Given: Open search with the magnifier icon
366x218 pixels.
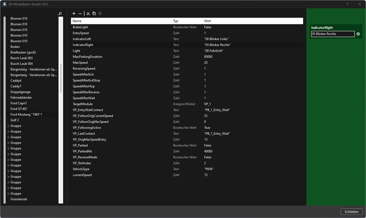Looking at the screenshot, I should coord(60,14).
